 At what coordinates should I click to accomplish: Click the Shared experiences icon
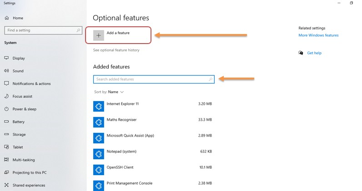point(6,185)
